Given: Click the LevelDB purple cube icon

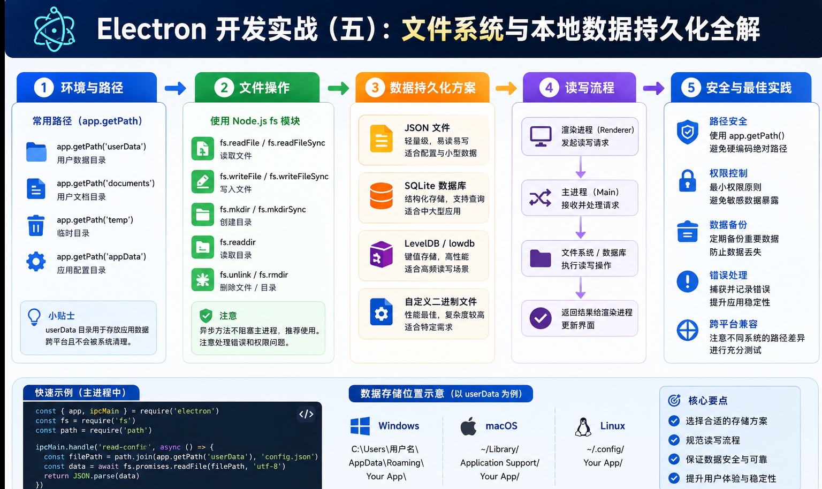Looking at the screenshot, I should [x=382, y=254].
